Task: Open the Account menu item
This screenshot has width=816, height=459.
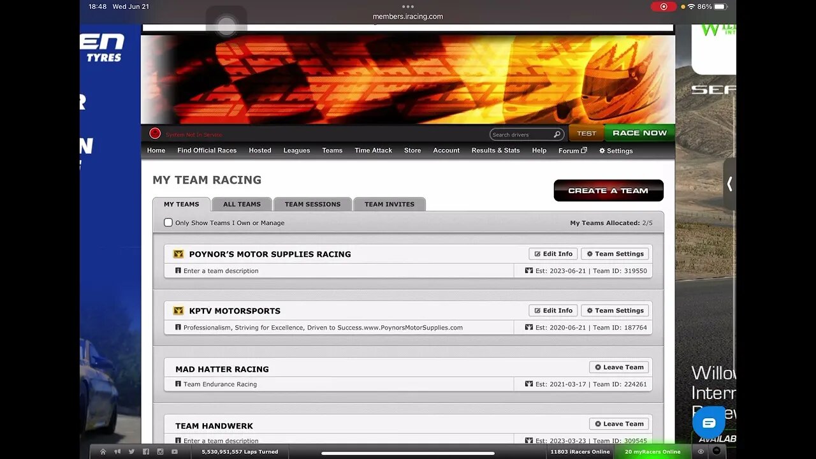Action: [446, 150]
